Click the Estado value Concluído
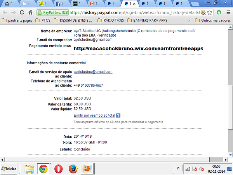This screenshot has height=175, width=233. point(82,149)
